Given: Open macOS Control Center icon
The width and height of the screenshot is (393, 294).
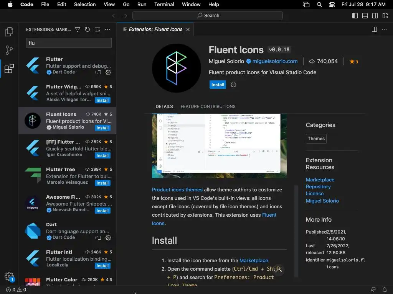Looking at the screenshot, I should [x=332, y=5].
